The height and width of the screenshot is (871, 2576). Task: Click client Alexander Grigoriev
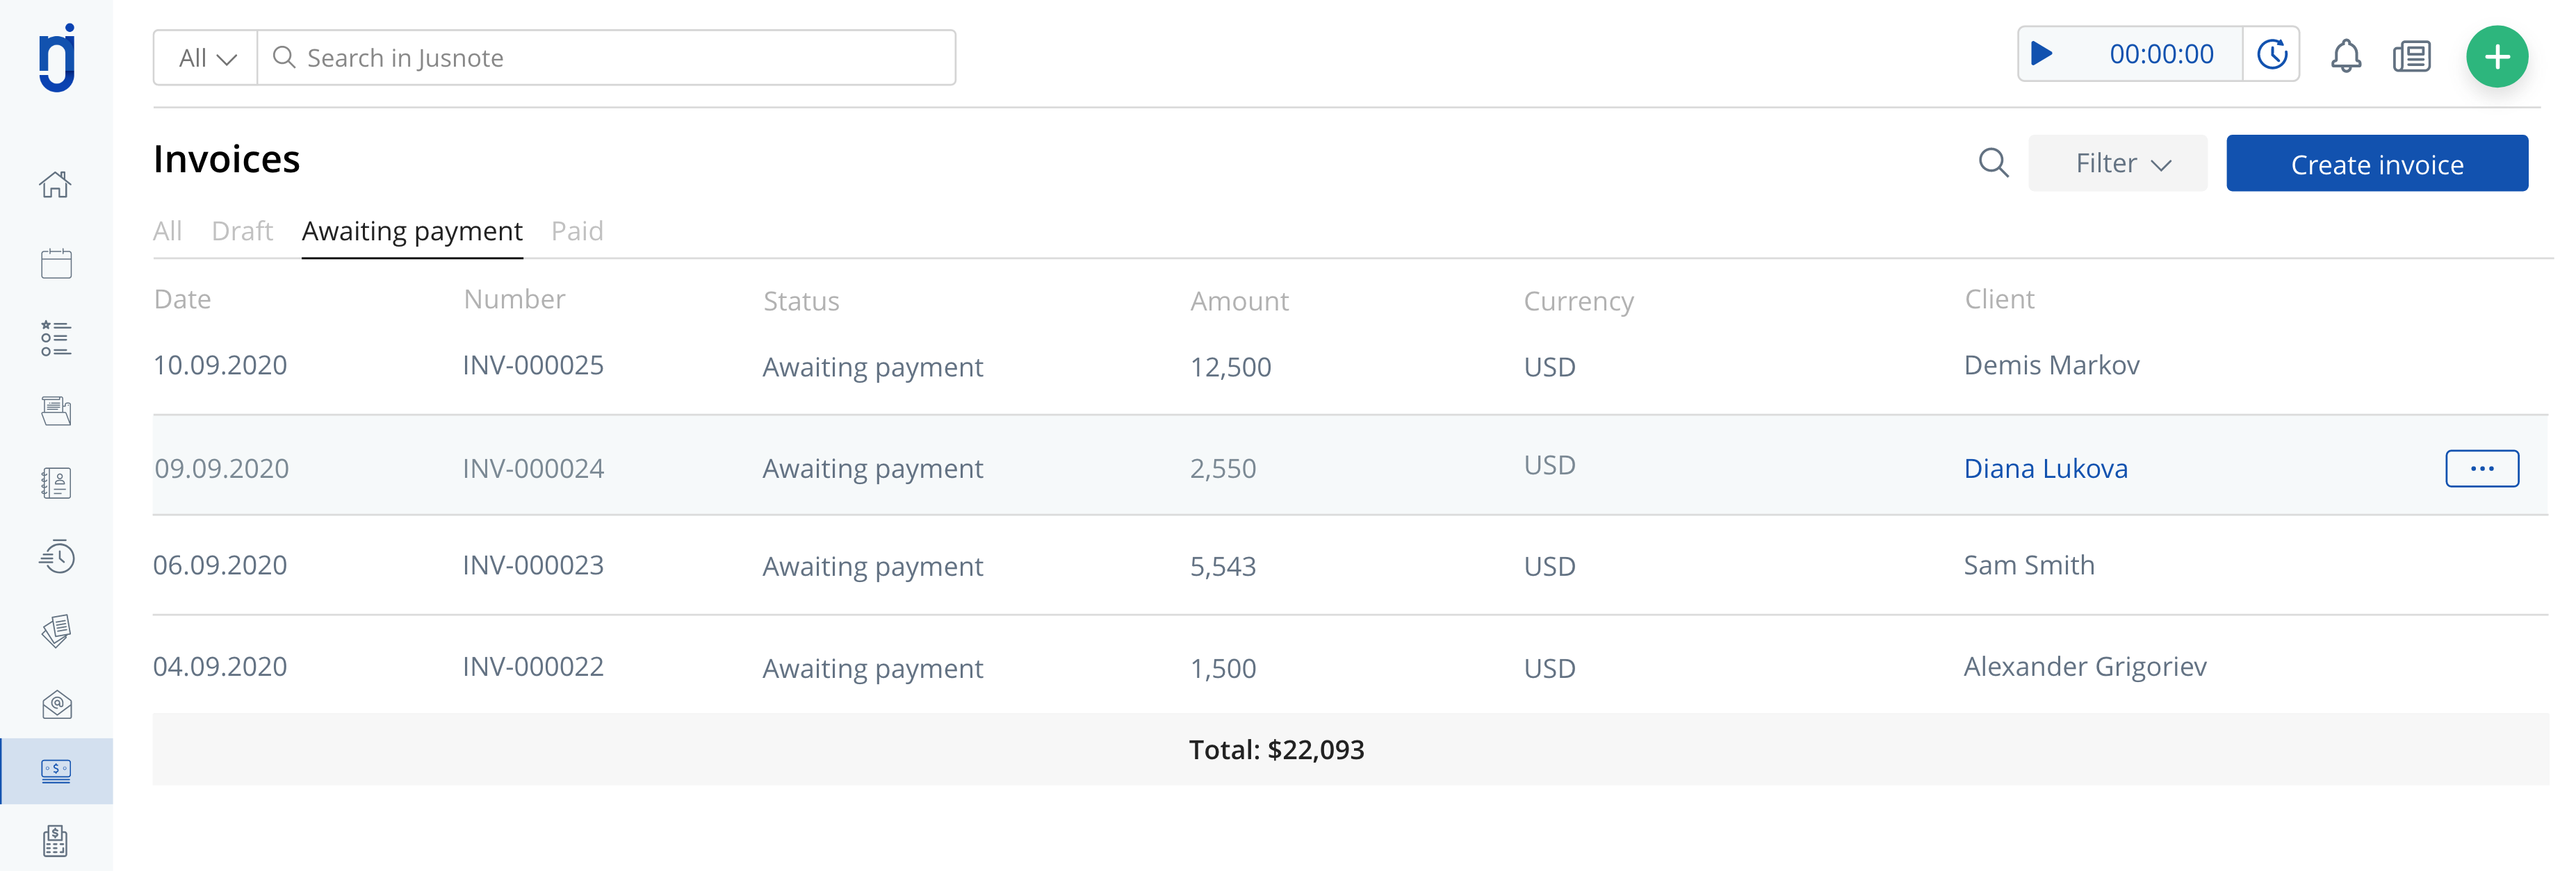coord(2084,666)
